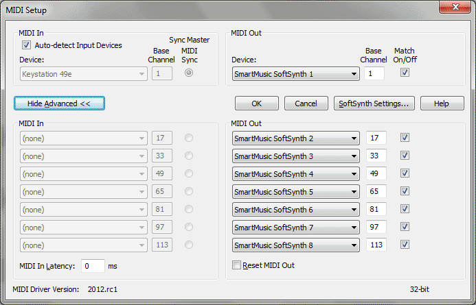
Task: Open the SmartMusic SoftSynth 8 dropdown
Action: pos(295,245)
